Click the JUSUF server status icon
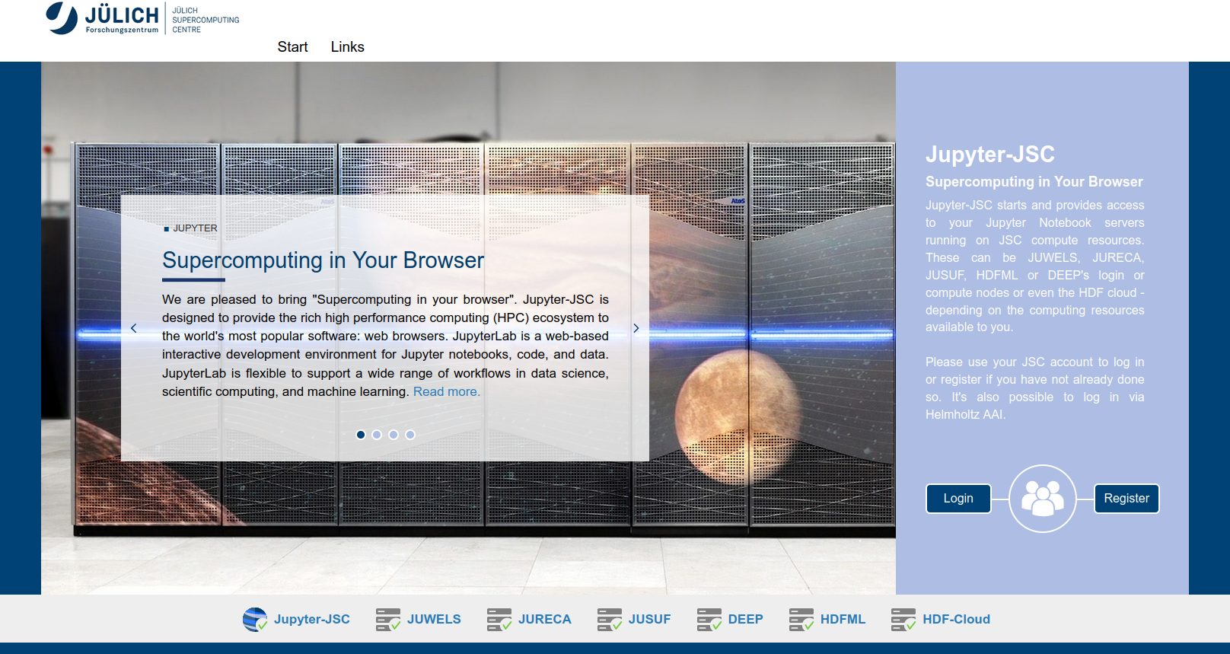The height and width of the screenshot is (654, 1230). coord(610,620)
